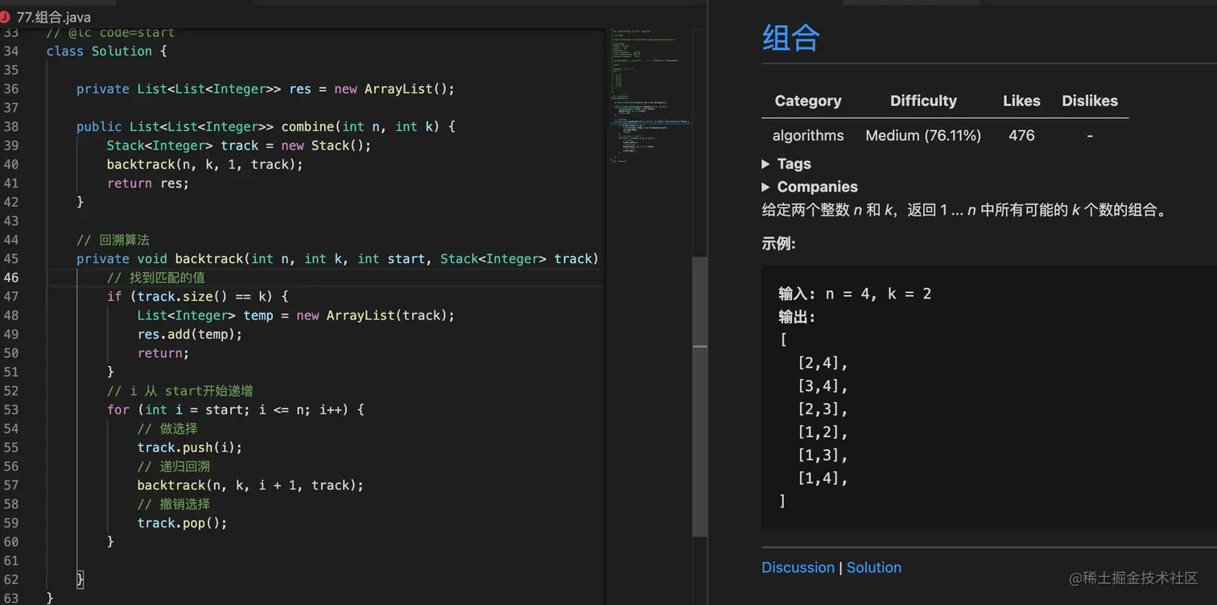This screenshot has height=605, width=1217.
Task: Click the track.pop(); line
Action: [183, 523]
